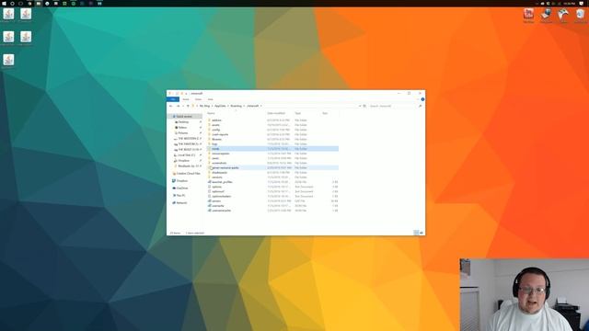Open the View ribbon tab
The height and width of the screenshot is (331, 589).
(211, 99)
